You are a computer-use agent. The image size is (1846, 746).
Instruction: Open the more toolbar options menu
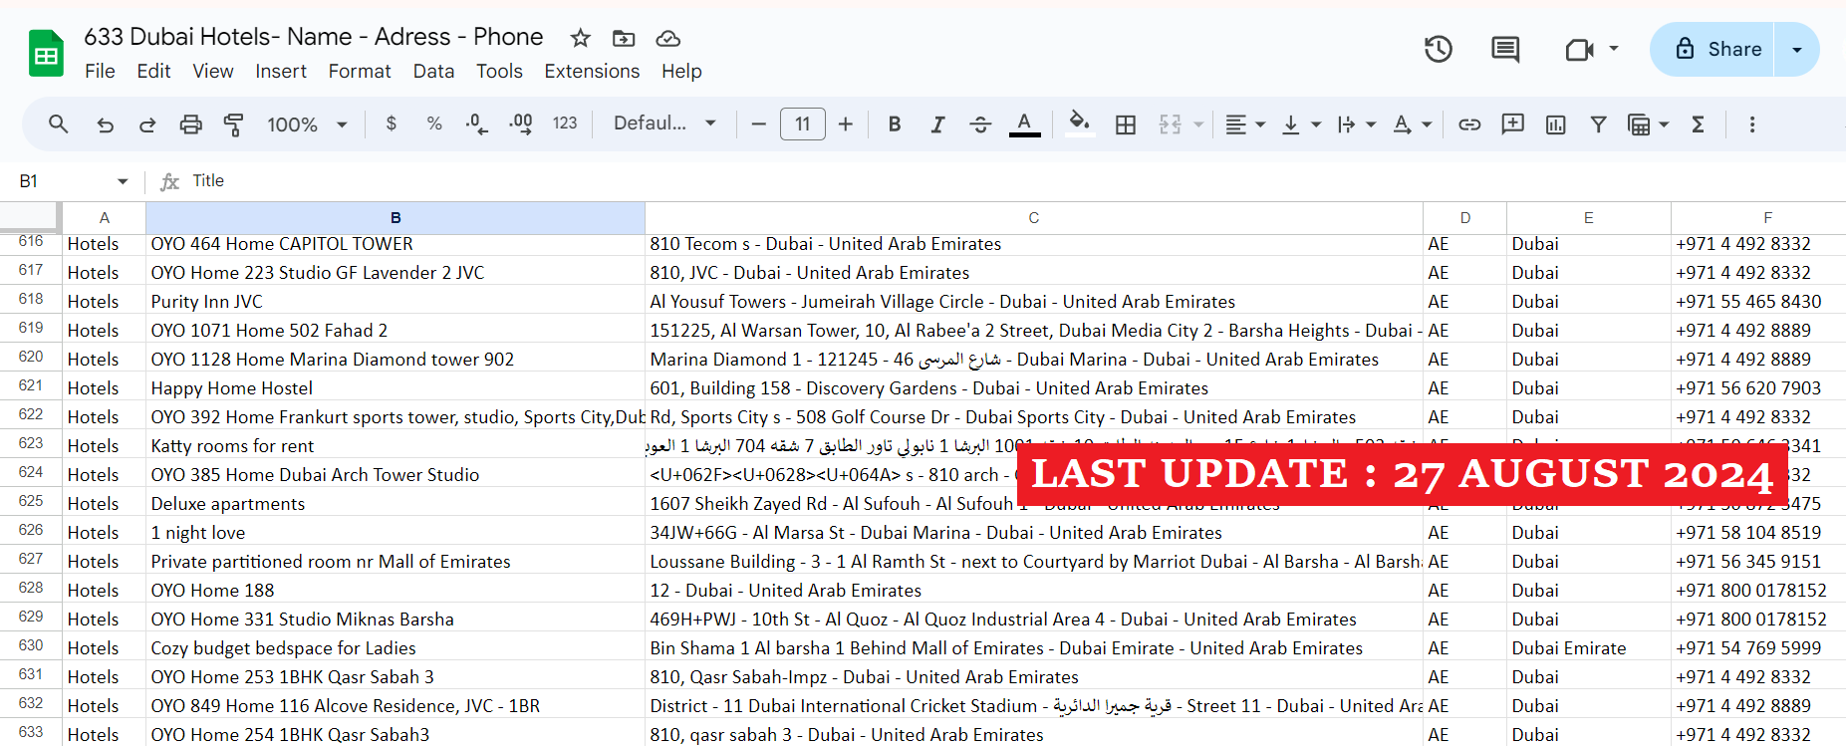tap(1752, 124)
